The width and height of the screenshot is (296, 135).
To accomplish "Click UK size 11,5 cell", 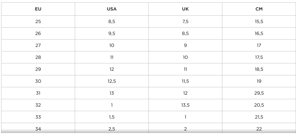I will (185, 81).
